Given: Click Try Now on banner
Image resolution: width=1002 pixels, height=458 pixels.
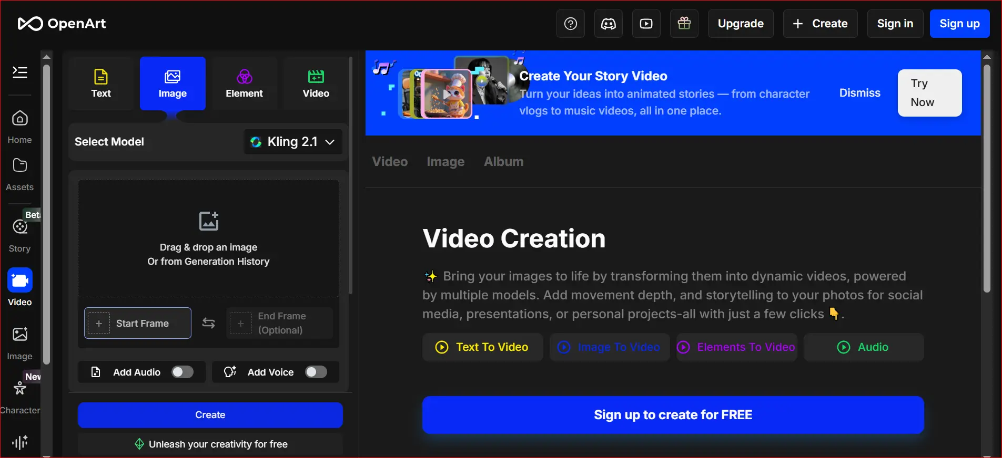Looking at the screenshot, I should click(x=929, y=93).
